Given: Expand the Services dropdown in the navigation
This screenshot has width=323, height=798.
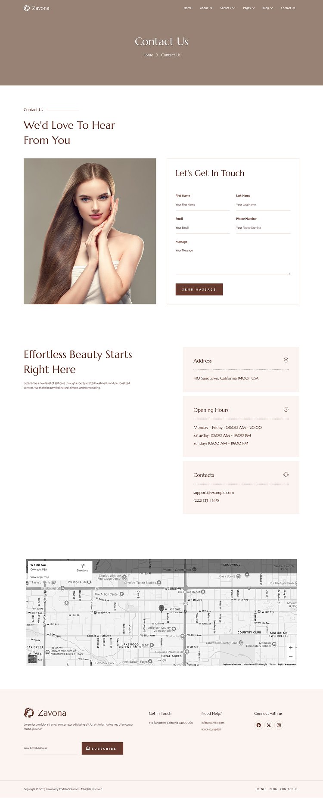Looking at the screenshot, I should click(x=227, y=8).
